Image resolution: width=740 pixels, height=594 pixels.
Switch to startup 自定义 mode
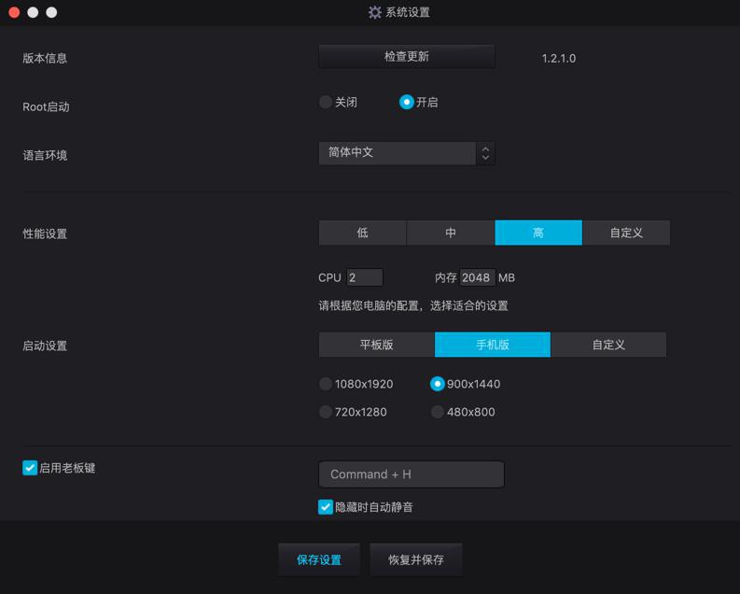click(x=608, y=345)
